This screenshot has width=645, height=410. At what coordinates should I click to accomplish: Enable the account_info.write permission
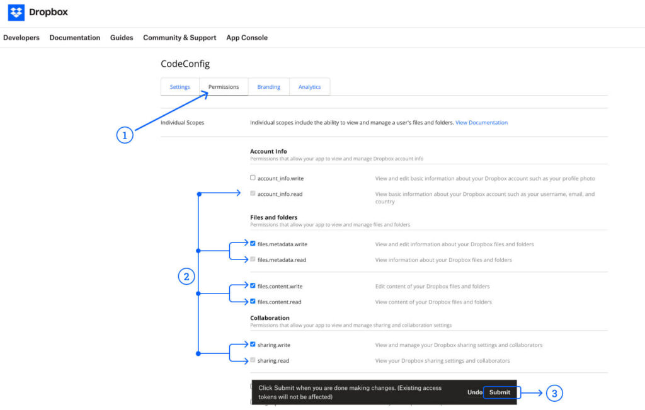pos(253,178)
